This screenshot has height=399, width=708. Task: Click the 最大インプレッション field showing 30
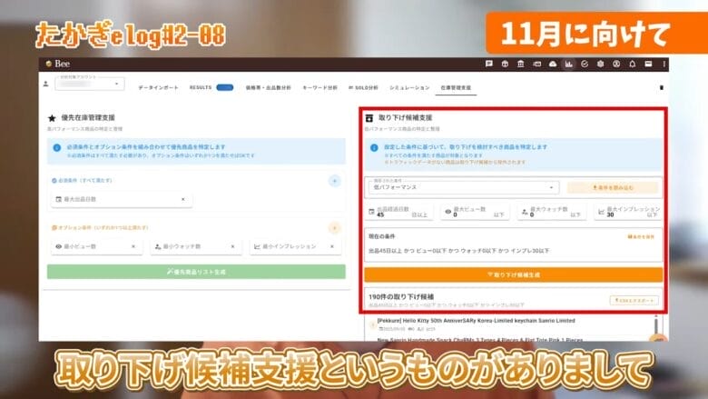(628, 212)
